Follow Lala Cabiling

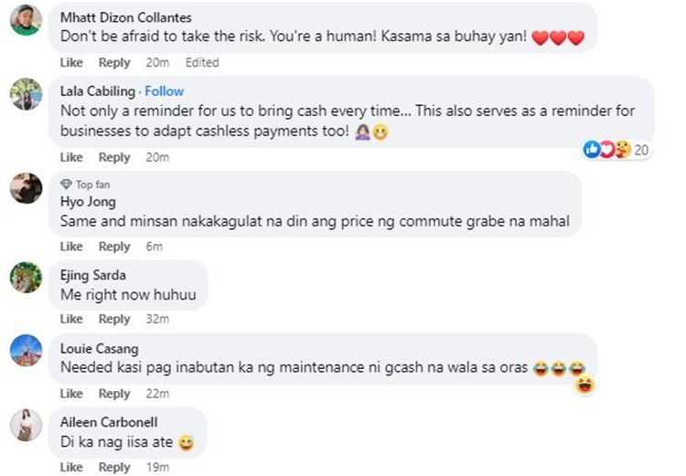164,91
